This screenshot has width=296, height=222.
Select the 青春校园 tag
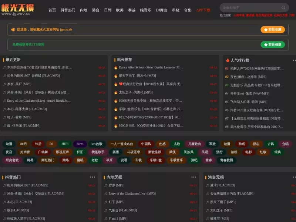(x=226, y=160)
